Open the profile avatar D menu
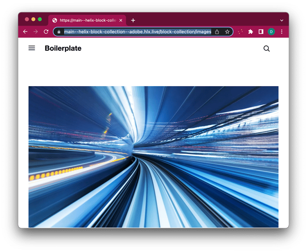Image resolution: width=307 pixels, height=252 pixels. (271, 32)
